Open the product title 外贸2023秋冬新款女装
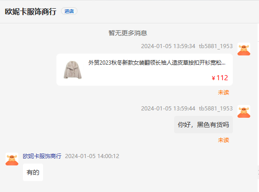Image resolution: width=259 pixels, height=192 pixels. pos(157,63)
